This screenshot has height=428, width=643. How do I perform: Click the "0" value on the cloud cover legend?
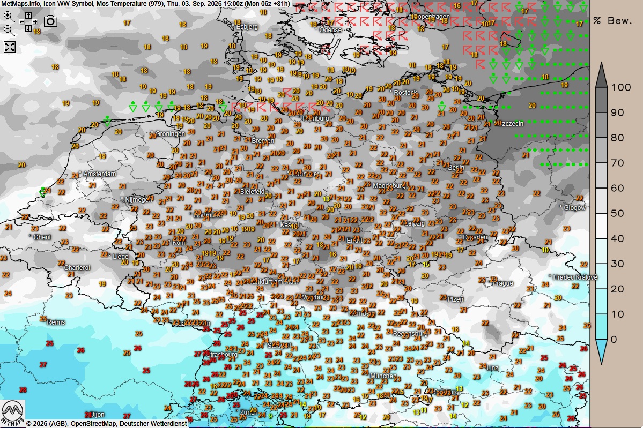click(x=614, y=339)
